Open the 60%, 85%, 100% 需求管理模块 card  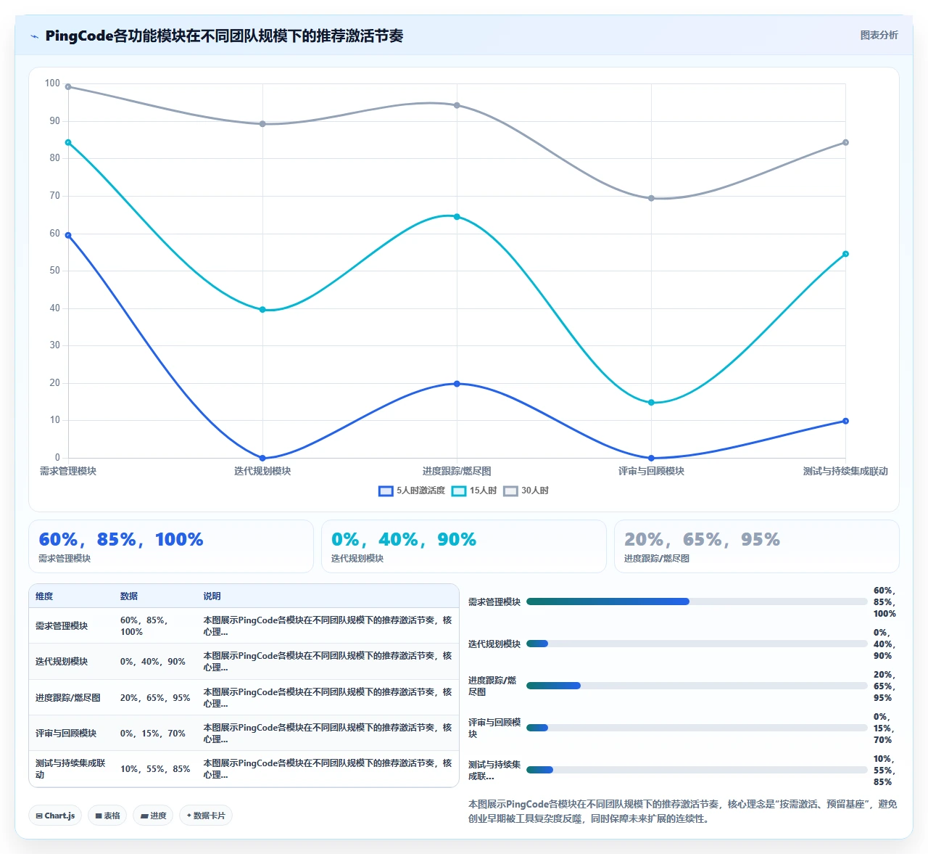171,546
